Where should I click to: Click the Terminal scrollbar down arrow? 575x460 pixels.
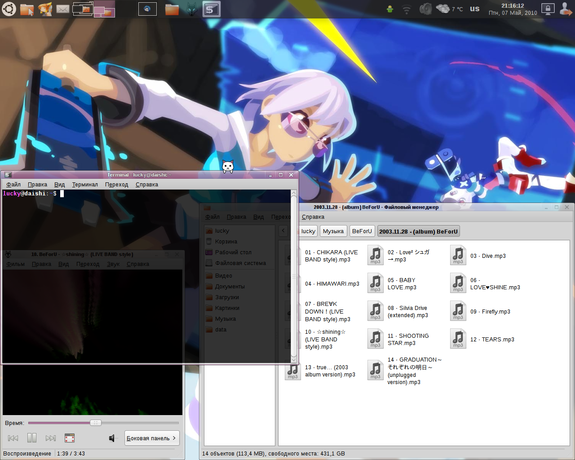click(294, 359)
